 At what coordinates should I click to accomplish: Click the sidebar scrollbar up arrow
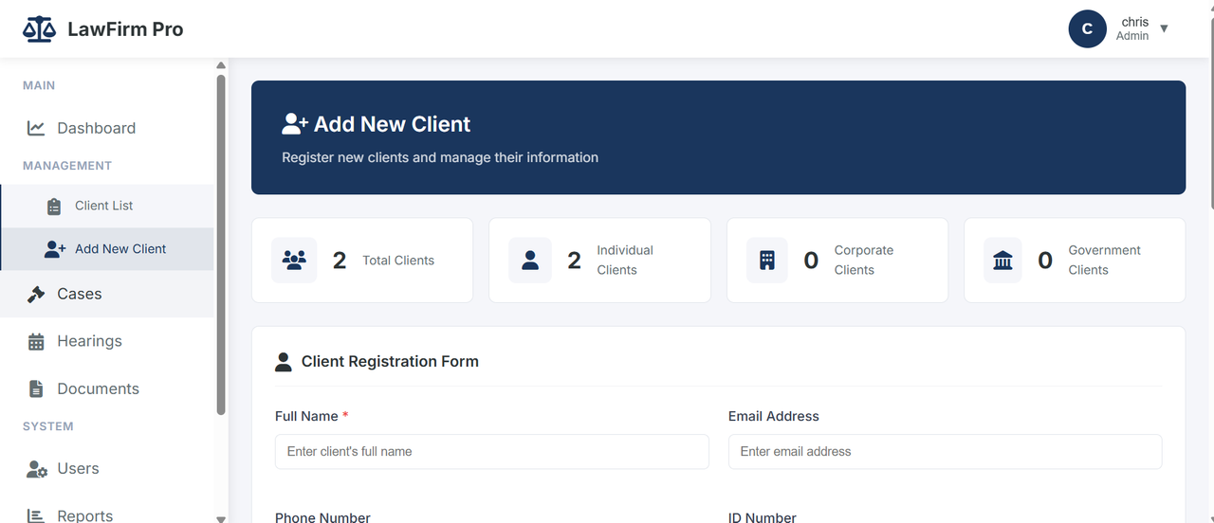[221, 65]
